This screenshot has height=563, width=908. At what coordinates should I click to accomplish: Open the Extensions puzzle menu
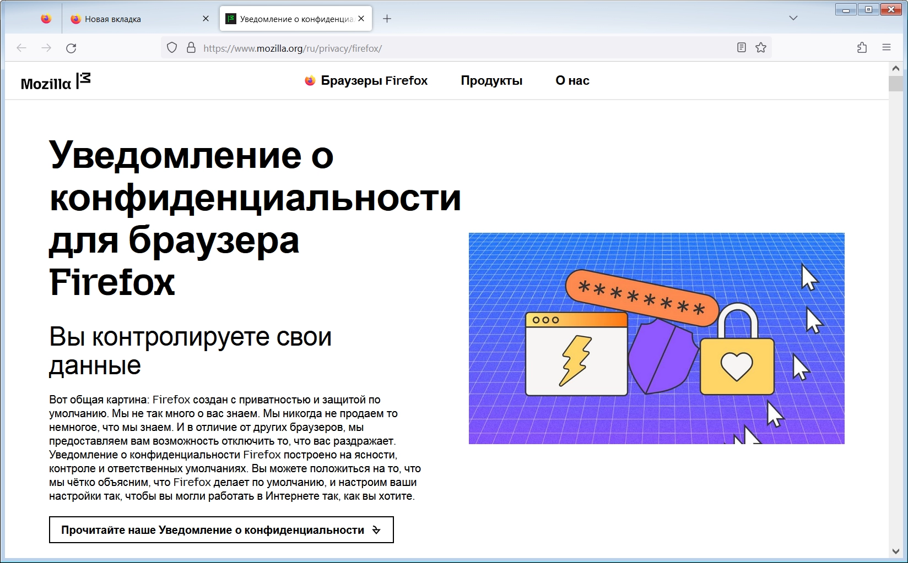point(862,48)
